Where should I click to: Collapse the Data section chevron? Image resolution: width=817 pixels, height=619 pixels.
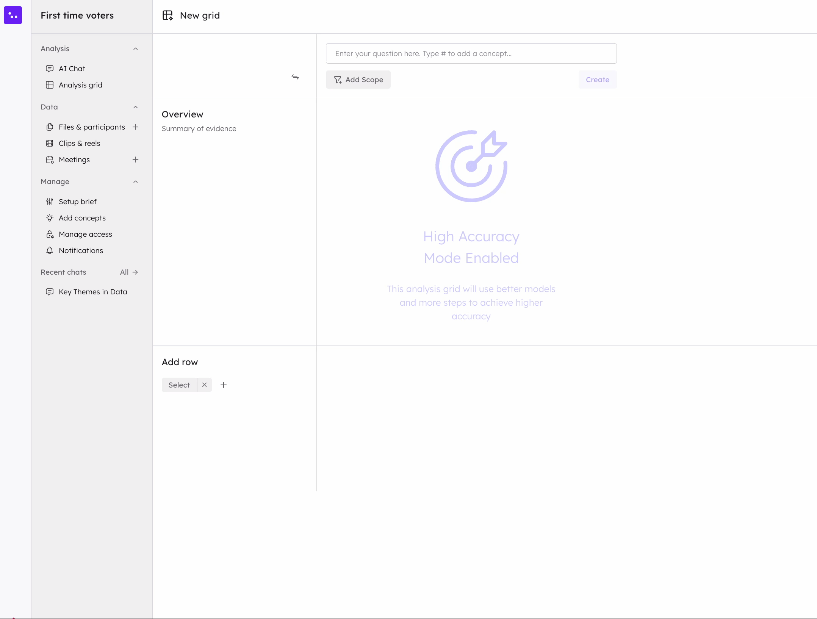[135, 107]
